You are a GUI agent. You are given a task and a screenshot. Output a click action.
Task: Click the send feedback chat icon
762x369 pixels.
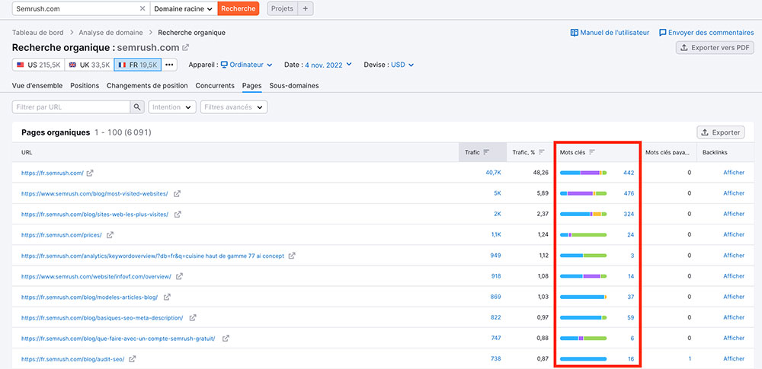(662, 33)
